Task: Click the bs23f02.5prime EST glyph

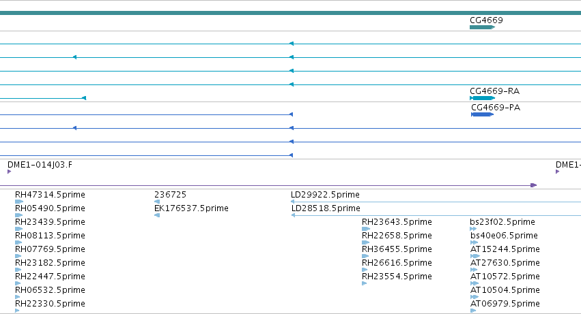Action: pos(473,229)
